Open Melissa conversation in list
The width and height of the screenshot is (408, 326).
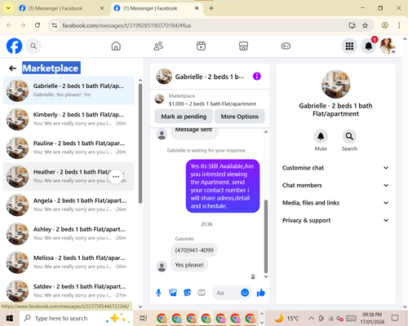pyautogui.click(x=69, y=262)
